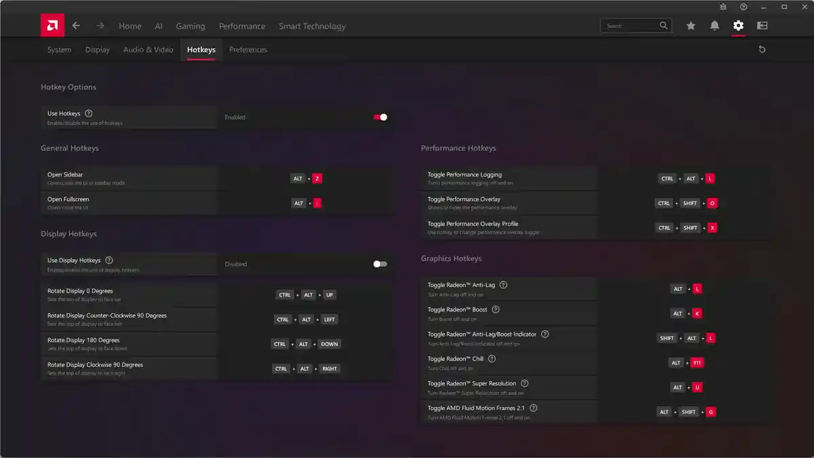Open the sidebar layout icon

coord(762,26)
